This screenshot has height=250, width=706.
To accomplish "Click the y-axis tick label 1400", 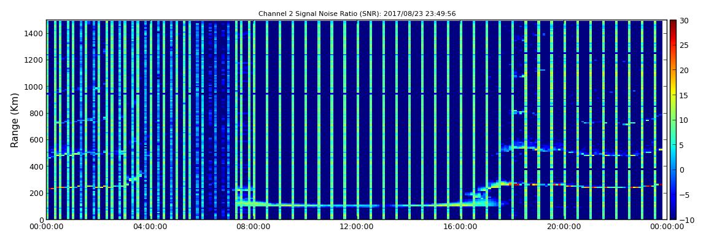I will coord(34,33).
